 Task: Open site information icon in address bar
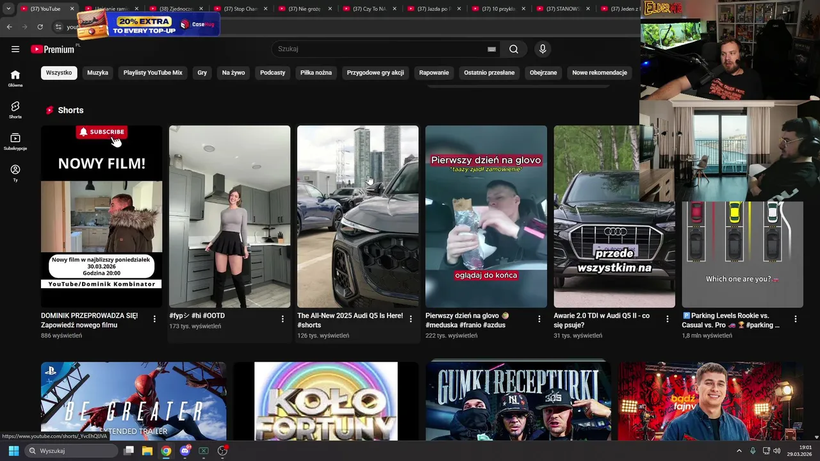[58, 27]
